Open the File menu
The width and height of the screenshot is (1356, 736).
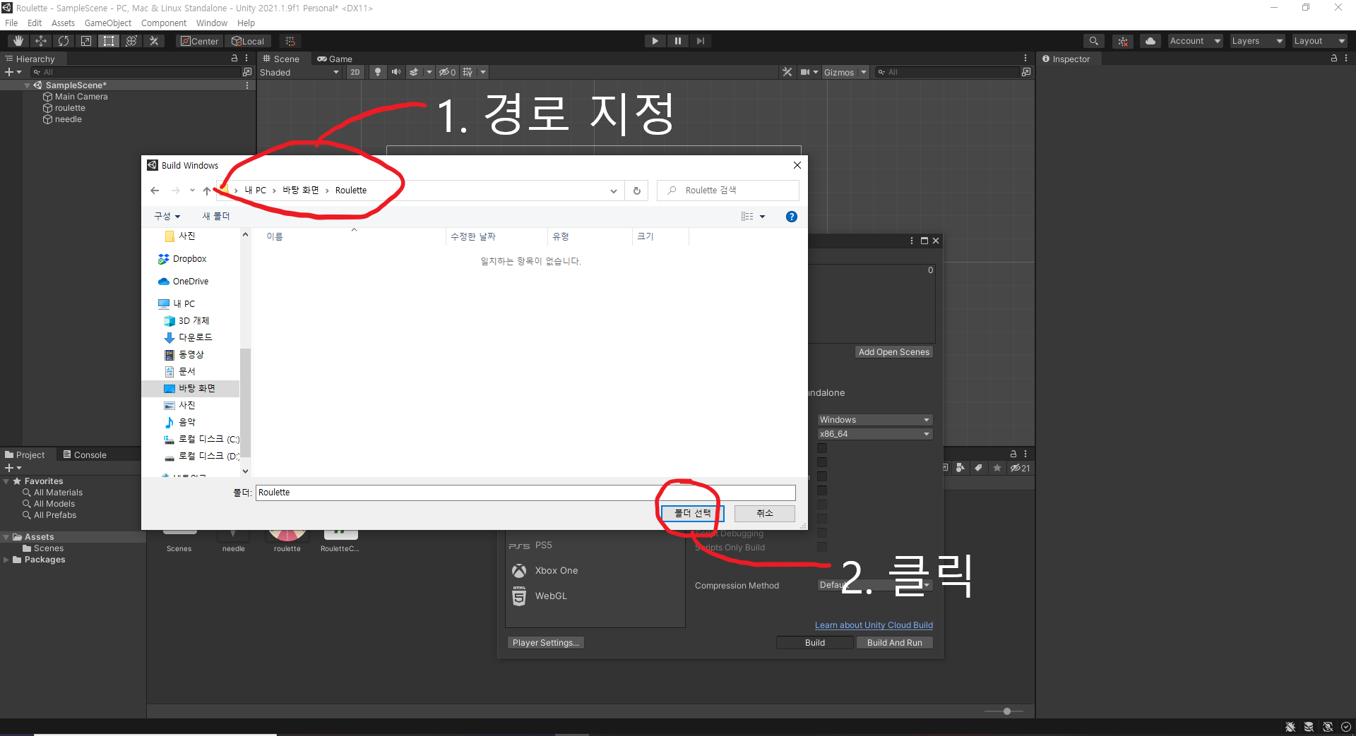tap(11, 23)
